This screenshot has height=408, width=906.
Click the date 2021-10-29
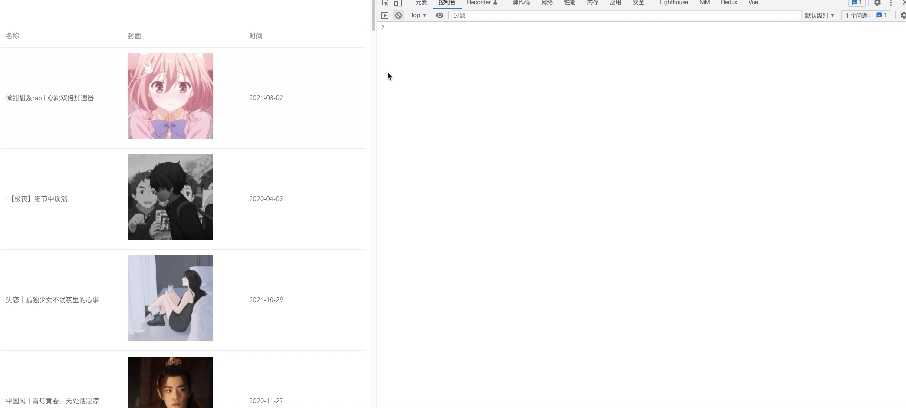click(x=266, y=300)
